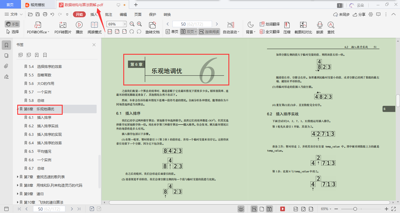This screenshot has width=400, height=213.
Task: Expand 第7章 查找迅速的散列表 bookmark
Action: click(x=18, y=177)
